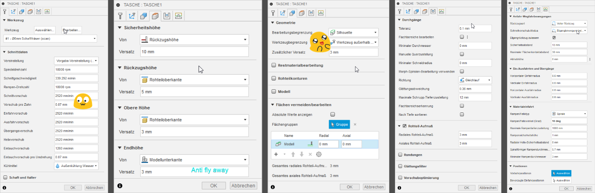Toggle the Restmaterialbearbeitung checkbox
This screenshot has width=595, height=193.
click(274, 65)
